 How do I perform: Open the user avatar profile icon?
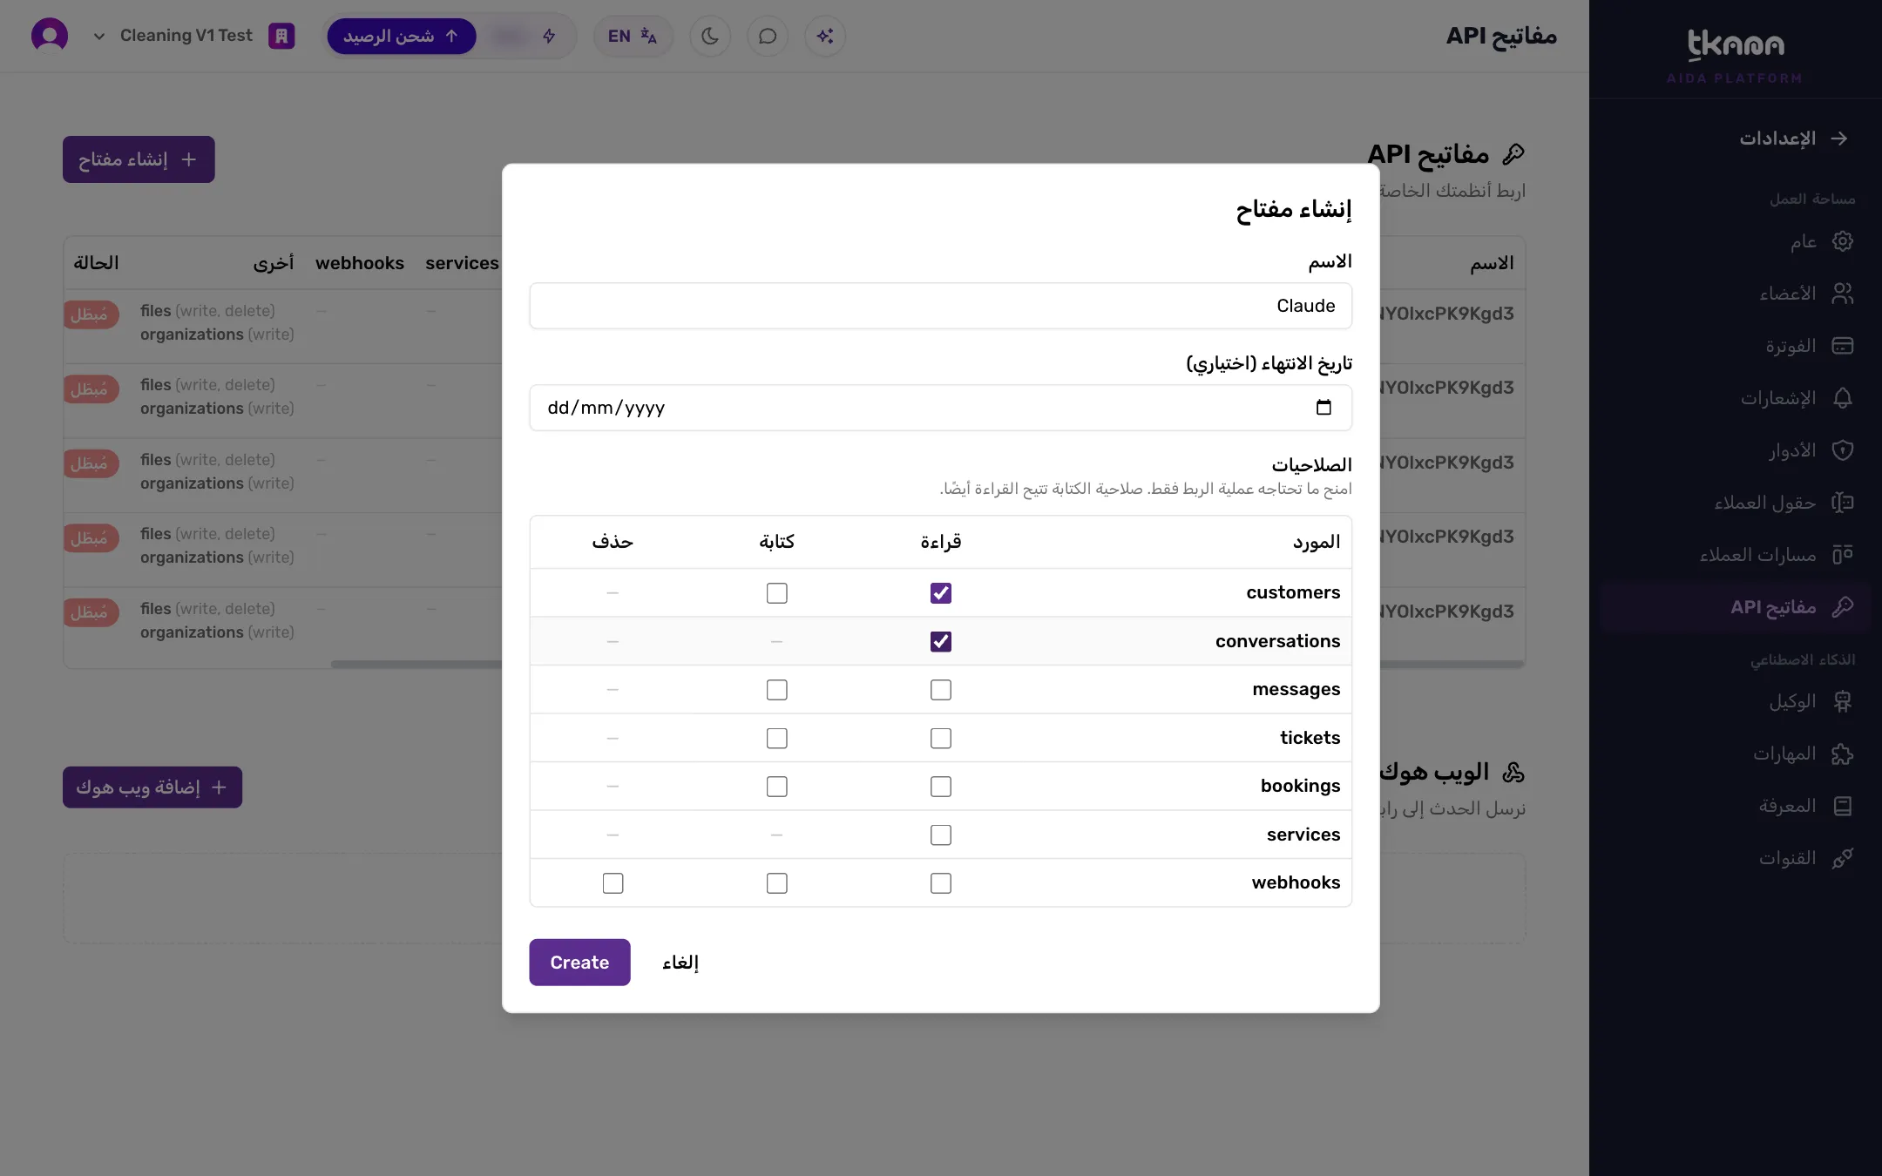pos(50,36)
